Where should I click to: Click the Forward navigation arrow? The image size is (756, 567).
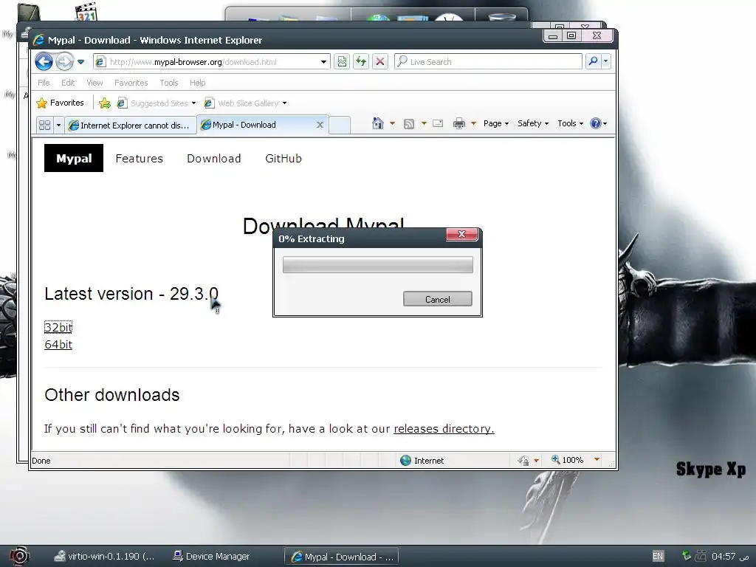point(64,62)
